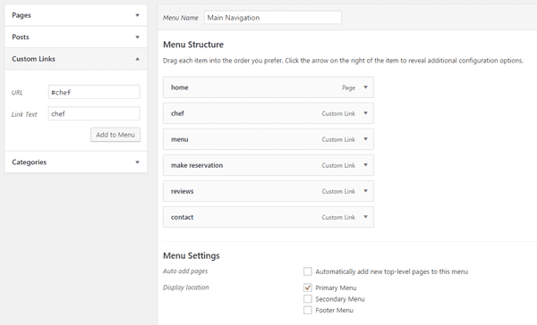Uncheck the Primary Menu location
537x325 pixels.
[x=308, y=287]
